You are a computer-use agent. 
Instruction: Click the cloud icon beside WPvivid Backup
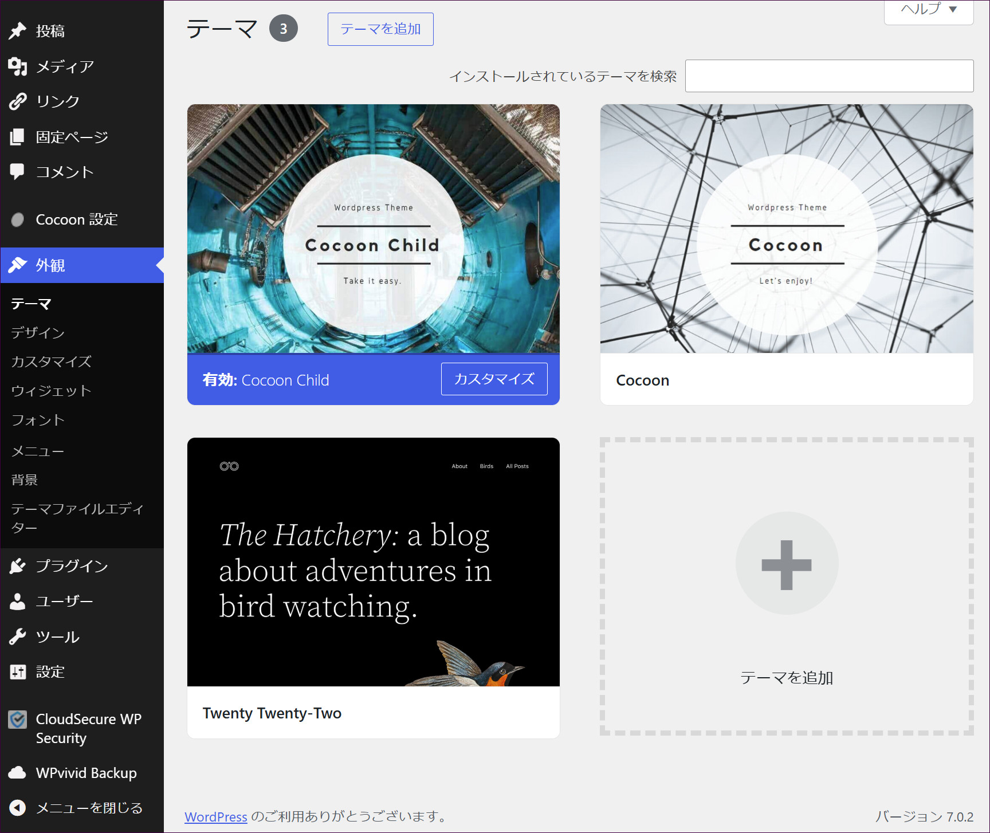(18, 773)
